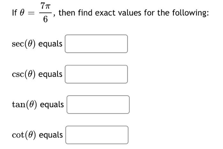Click the word "equals" beside sec(θ)
The width and height of the screenshot is (223, 149).
[x=50, y=44]
